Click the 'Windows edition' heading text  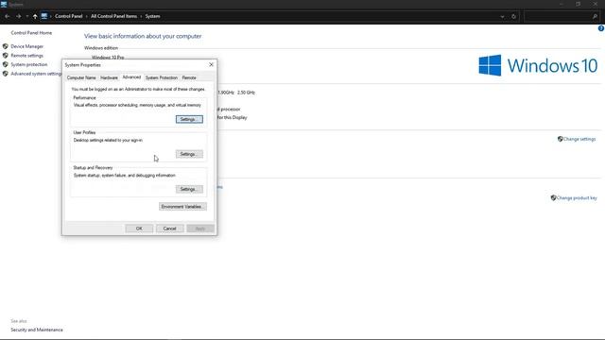(x=101, y=48)
